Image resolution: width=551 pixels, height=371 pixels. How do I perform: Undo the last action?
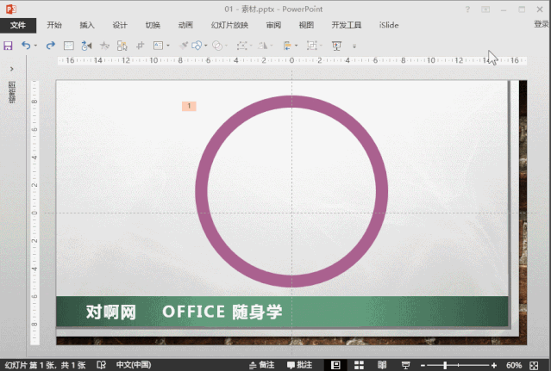pyautogui.click(x=26, y=46)
